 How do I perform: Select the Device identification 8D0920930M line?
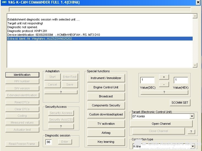[100, 35]
